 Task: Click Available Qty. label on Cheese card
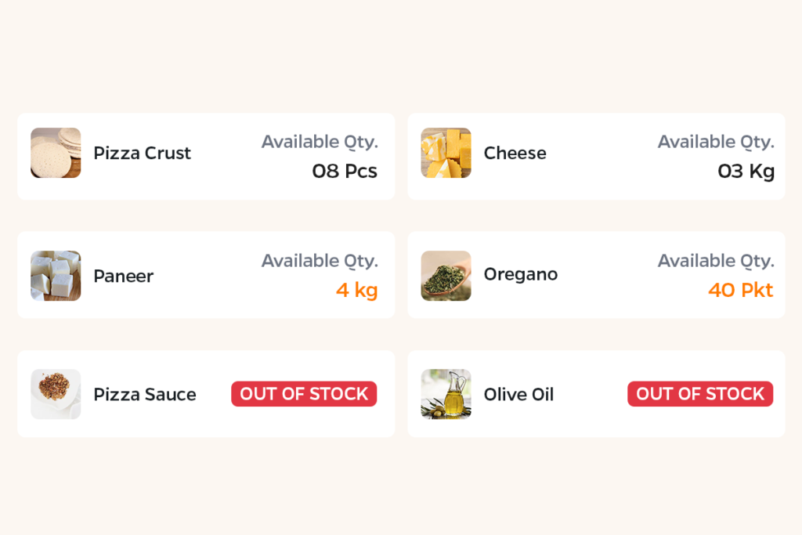[x=716, y=143]
